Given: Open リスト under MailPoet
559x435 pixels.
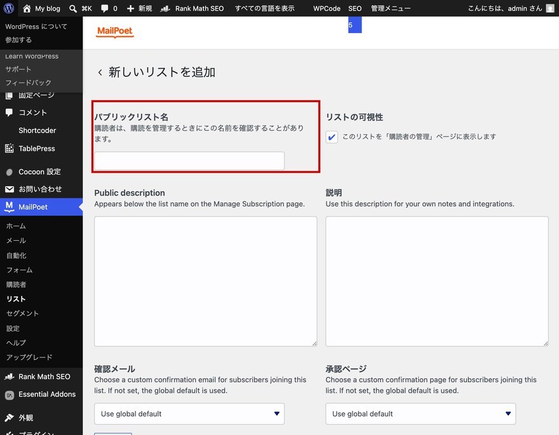Looking at the screenshot, I should [16, 299].
